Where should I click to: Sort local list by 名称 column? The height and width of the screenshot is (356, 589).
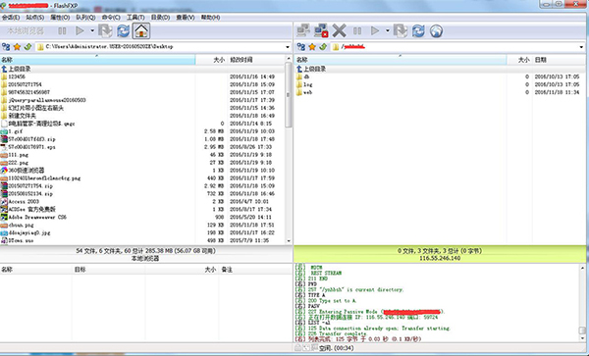click(x=97, y=60)
